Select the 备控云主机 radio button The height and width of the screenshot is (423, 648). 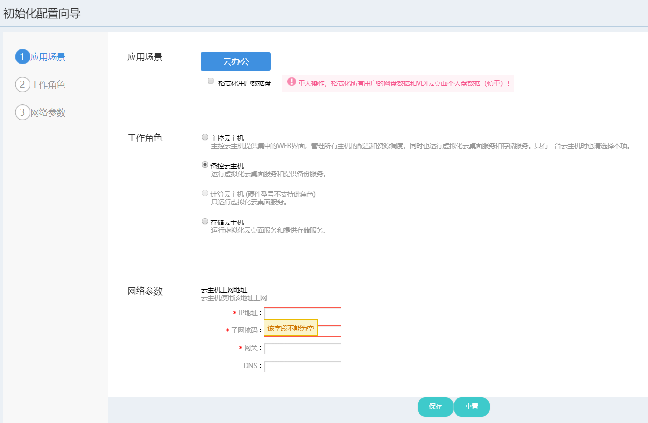coord(205,165)
